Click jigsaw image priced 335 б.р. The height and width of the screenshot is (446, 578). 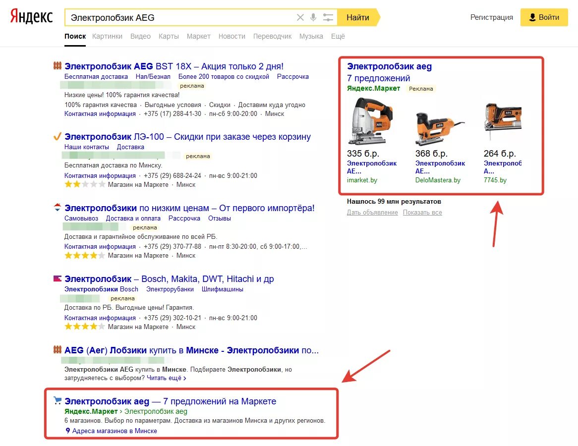coord(370,121)
